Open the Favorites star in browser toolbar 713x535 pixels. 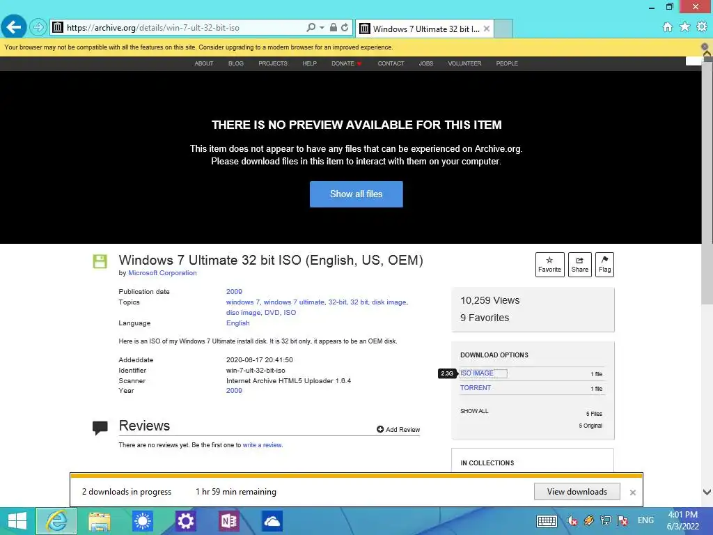coord(684,27)
